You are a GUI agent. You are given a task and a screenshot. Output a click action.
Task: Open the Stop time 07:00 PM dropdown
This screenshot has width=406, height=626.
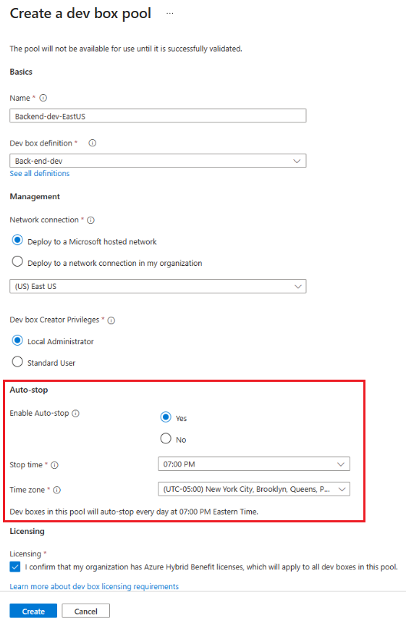(x=254, y=464)
